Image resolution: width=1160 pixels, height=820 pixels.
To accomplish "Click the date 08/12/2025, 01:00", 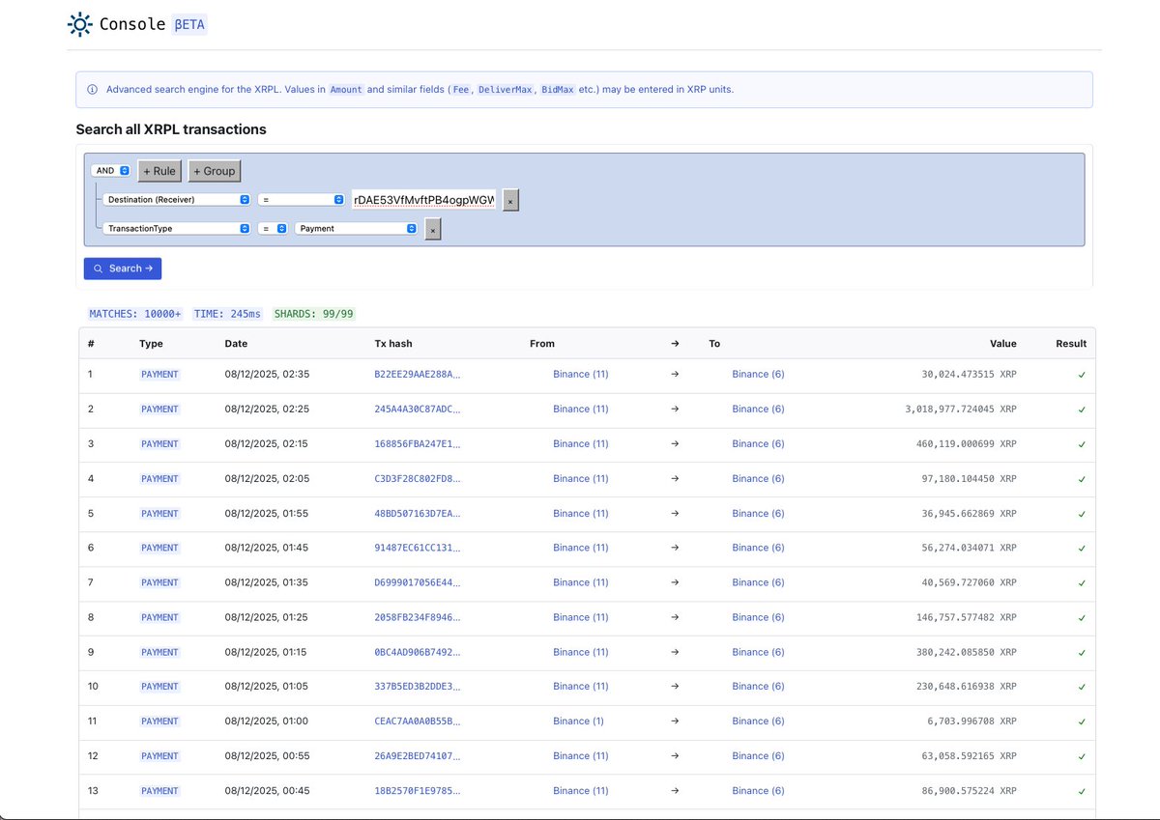I will [267, 721].
